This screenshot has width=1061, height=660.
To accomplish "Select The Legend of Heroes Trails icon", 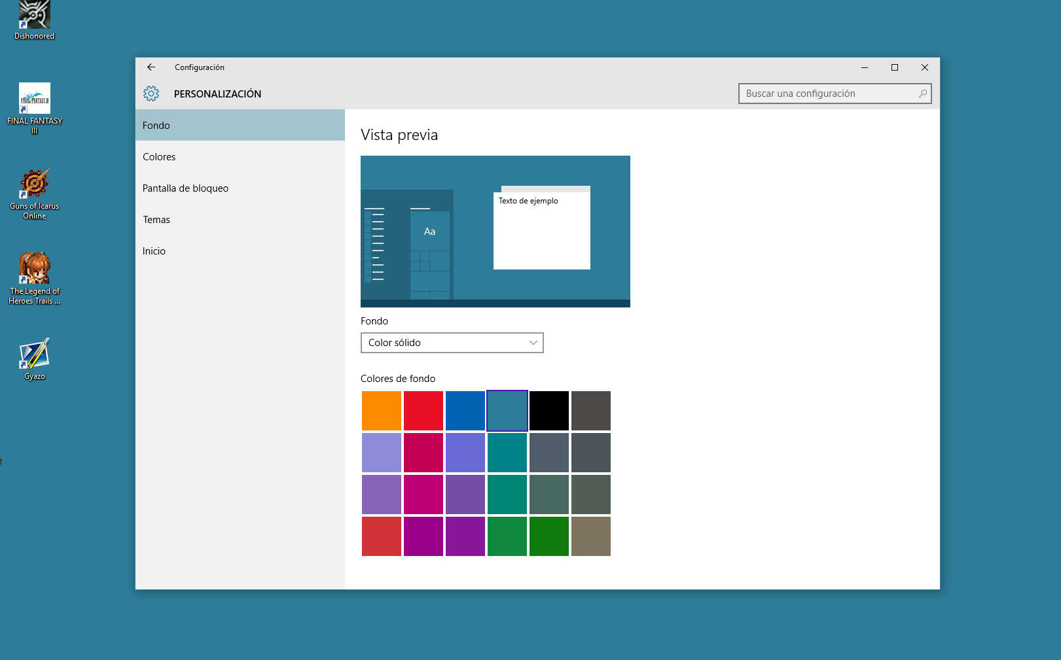I will (x=35, y=279).
